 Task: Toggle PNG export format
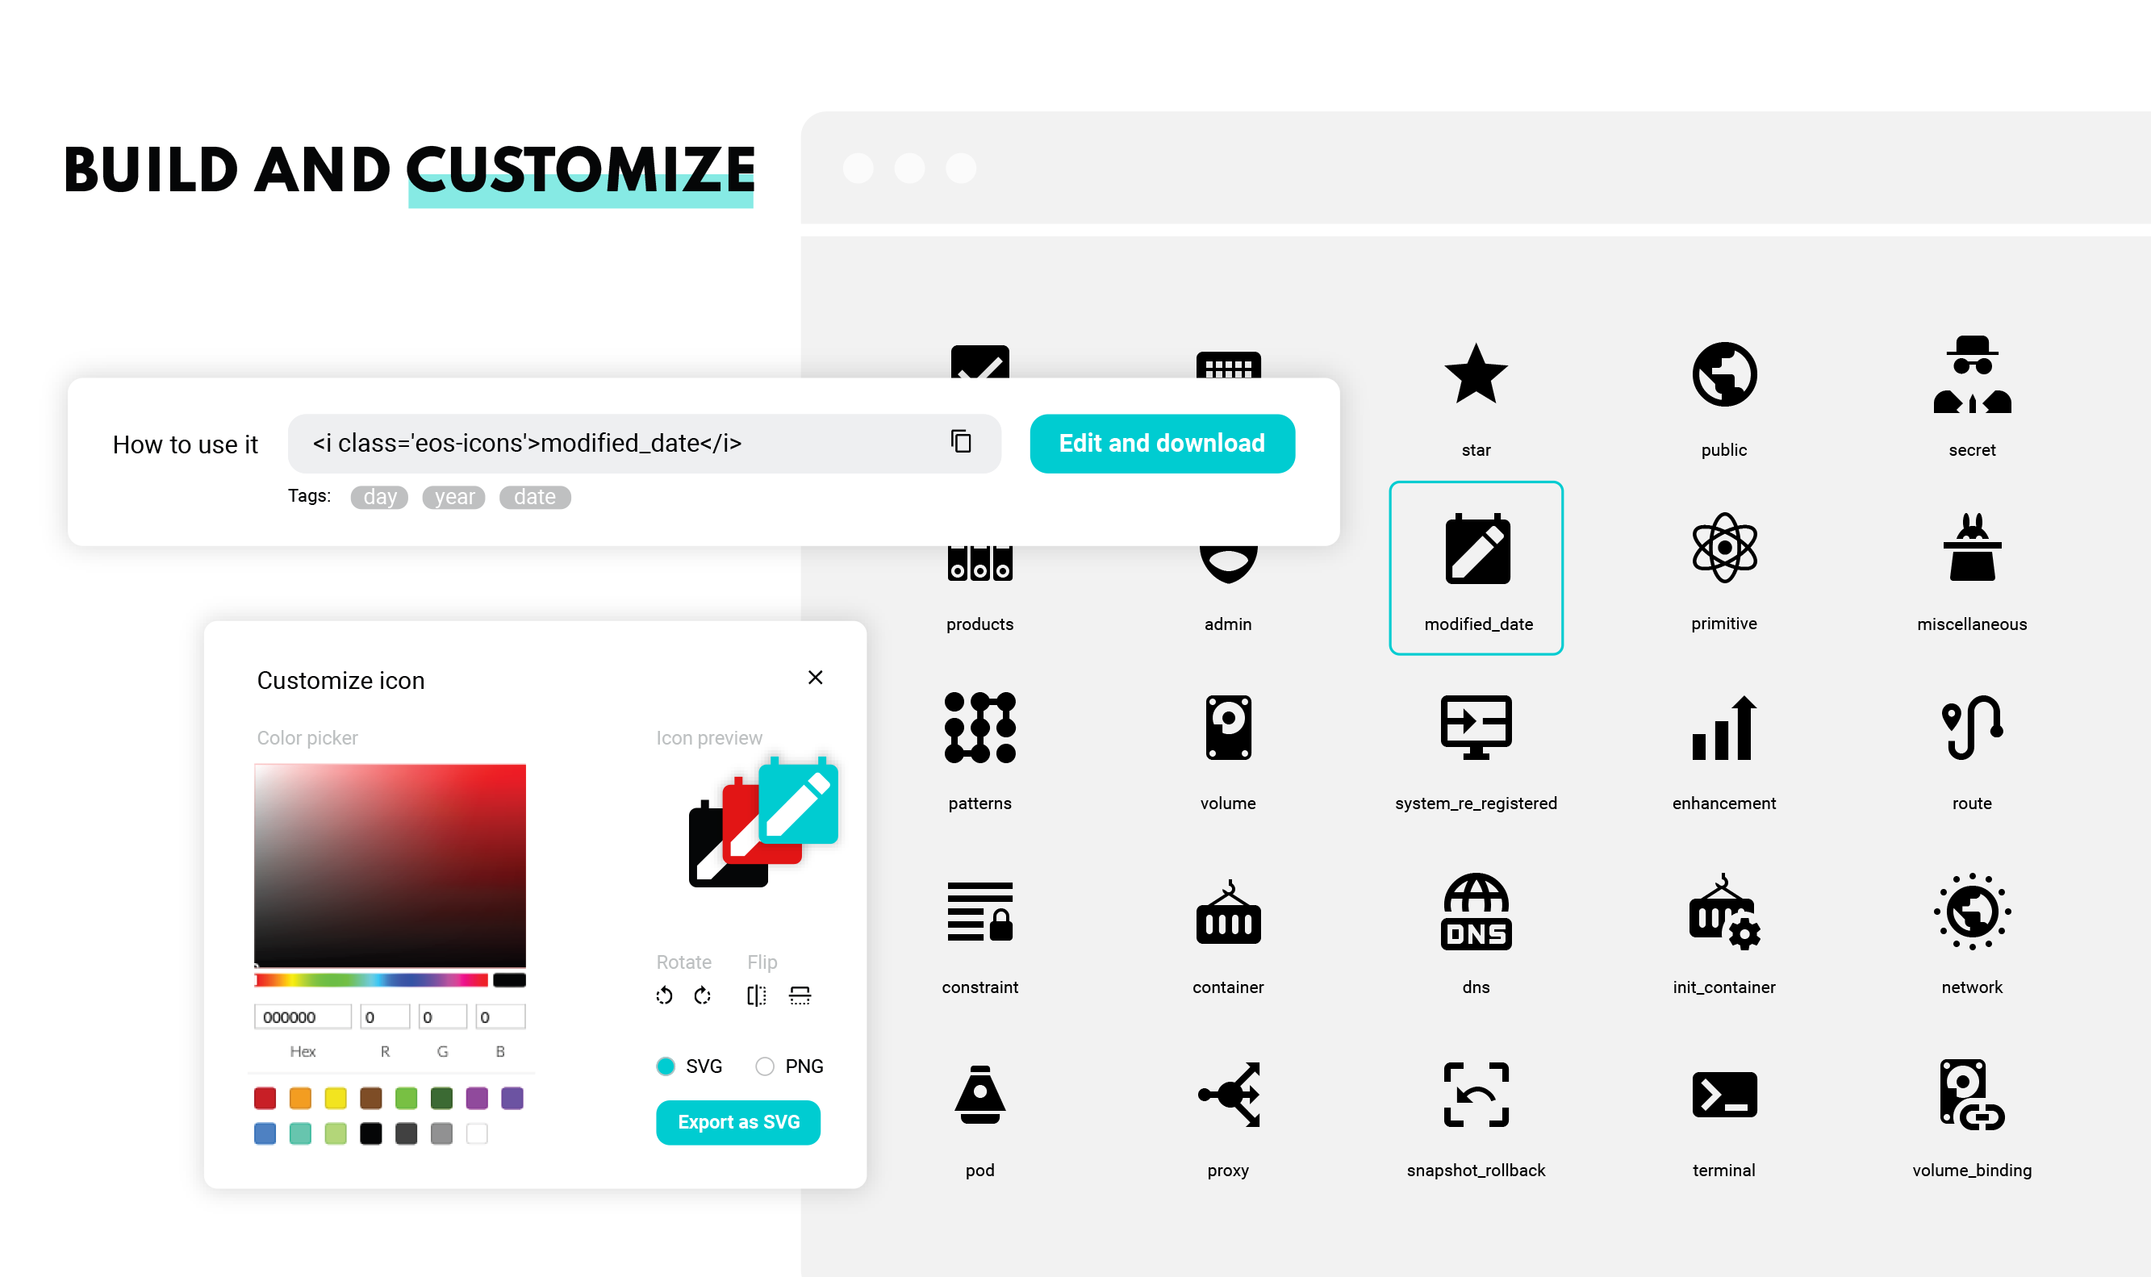point(763,1064)
